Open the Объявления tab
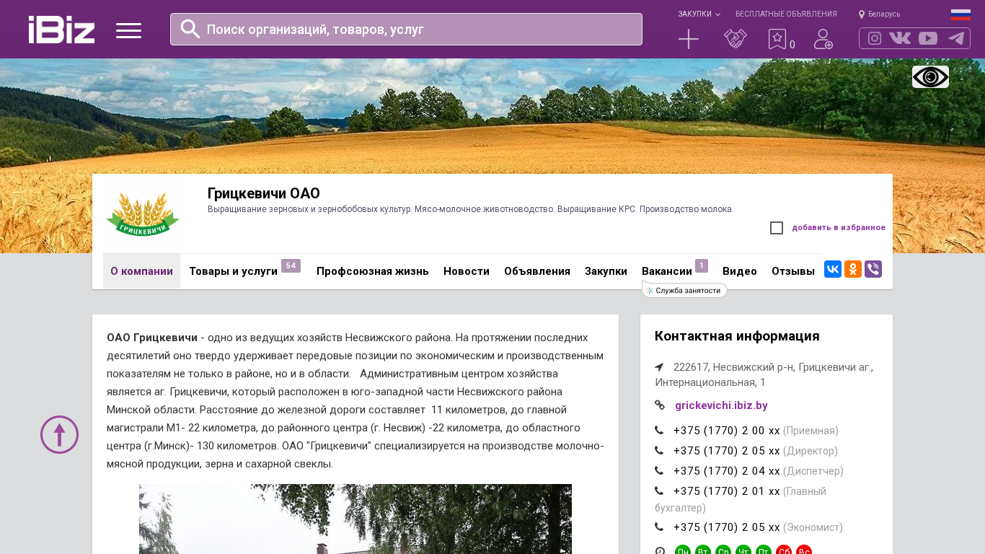The width and height of the screenshot is (985, 554). point(537,271)
